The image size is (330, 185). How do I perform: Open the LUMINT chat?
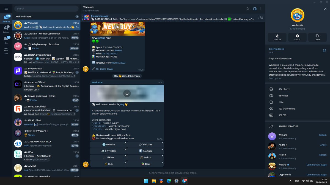tap(46, 168)
